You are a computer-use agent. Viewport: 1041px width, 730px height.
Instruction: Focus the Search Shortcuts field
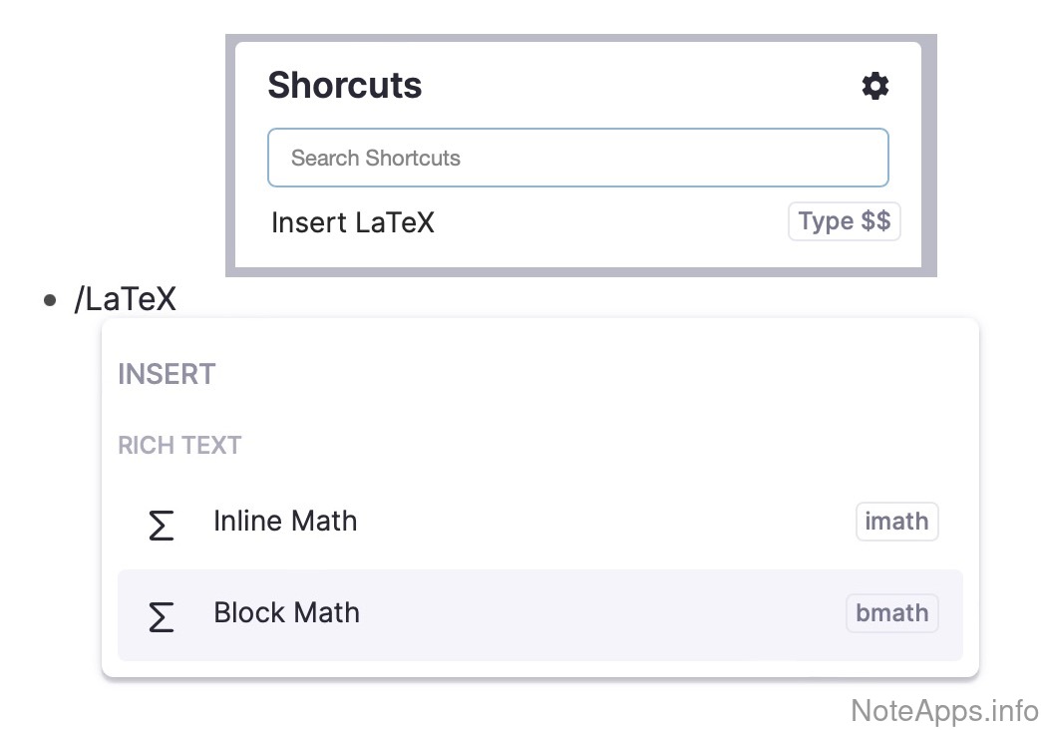577,158
